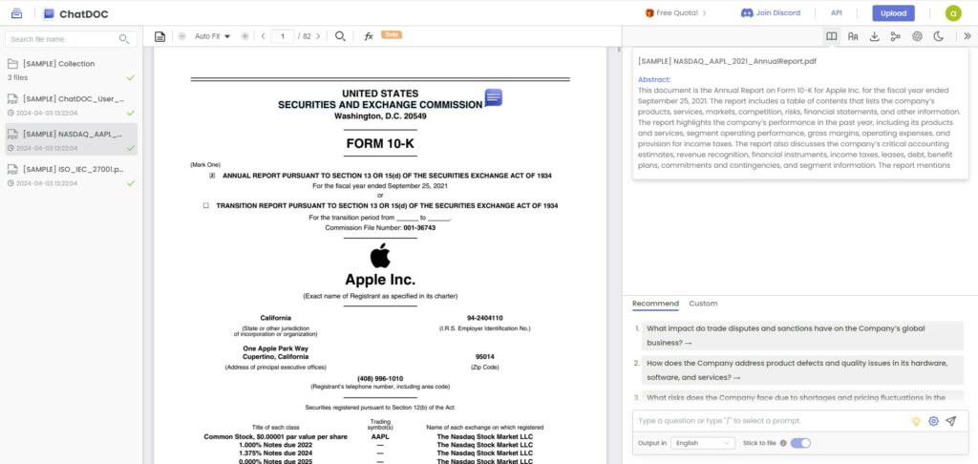Click the FORM 10-K heading
The width and height of the screenshot is (978, 464).
380,143
